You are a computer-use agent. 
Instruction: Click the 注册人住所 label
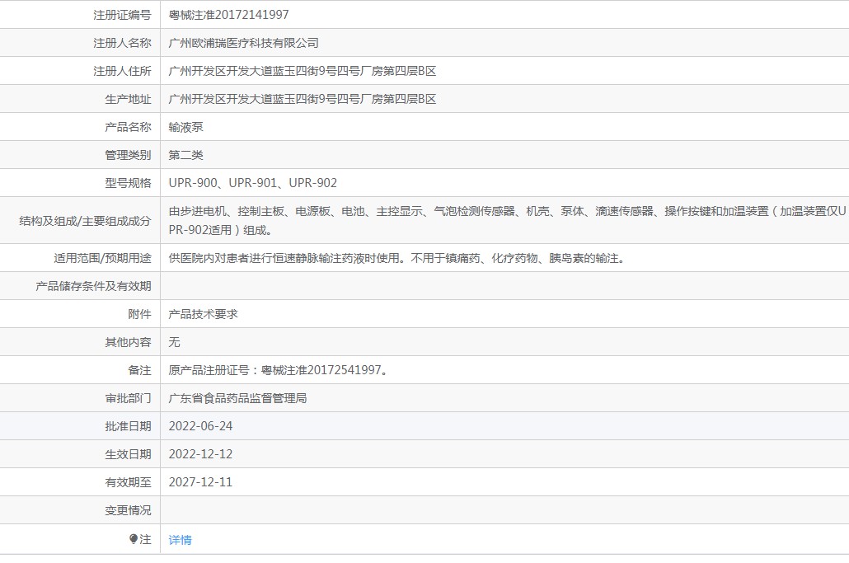pyautogui.click(x=122, y=71)
